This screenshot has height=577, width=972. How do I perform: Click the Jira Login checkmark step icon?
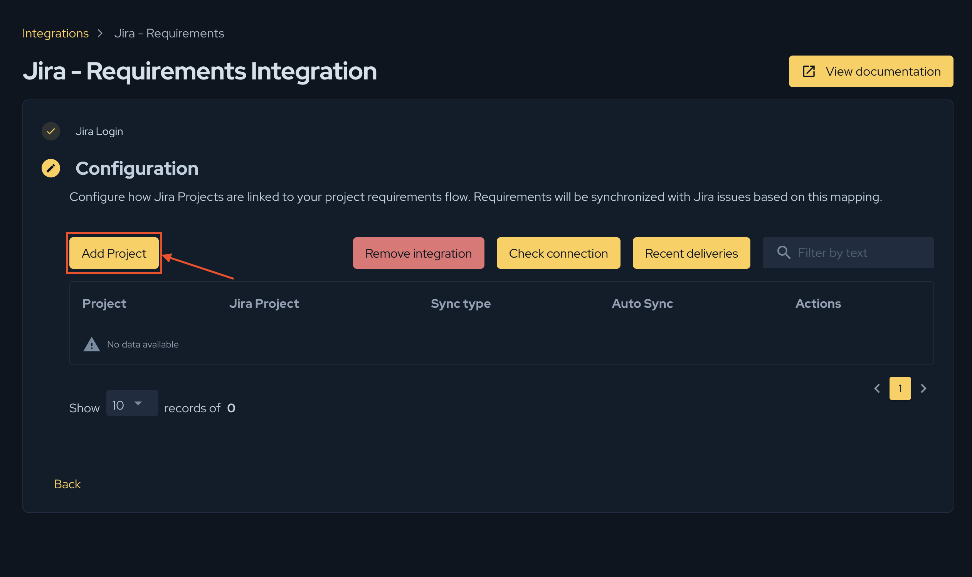tap(51, 132)
